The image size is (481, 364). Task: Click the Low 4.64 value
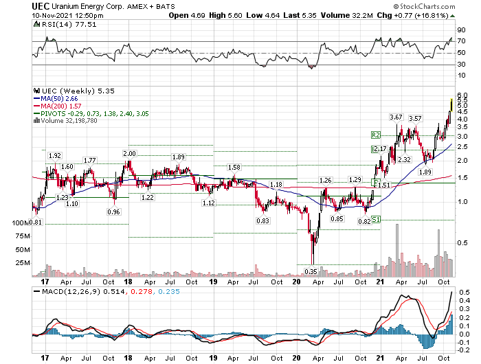click(263, 15)
